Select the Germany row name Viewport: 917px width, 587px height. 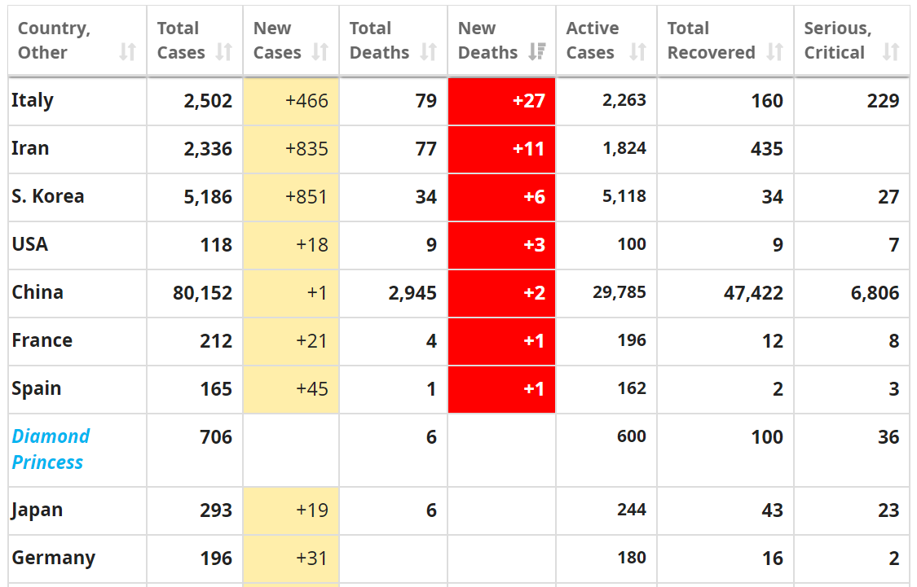pos(53,558)
